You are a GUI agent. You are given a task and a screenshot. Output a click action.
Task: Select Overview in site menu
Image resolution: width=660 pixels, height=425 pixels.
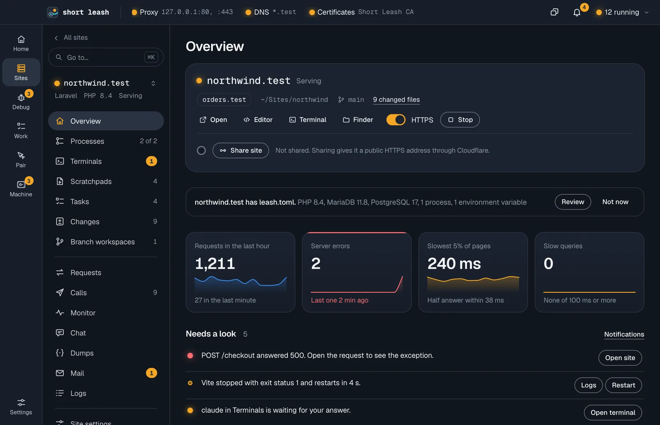[106, 121]
